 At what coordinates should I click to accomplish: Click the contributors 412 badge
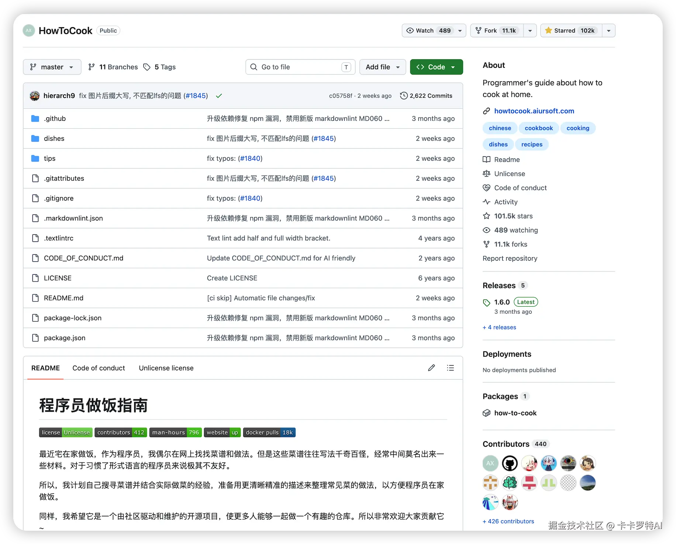coord(121,432)
